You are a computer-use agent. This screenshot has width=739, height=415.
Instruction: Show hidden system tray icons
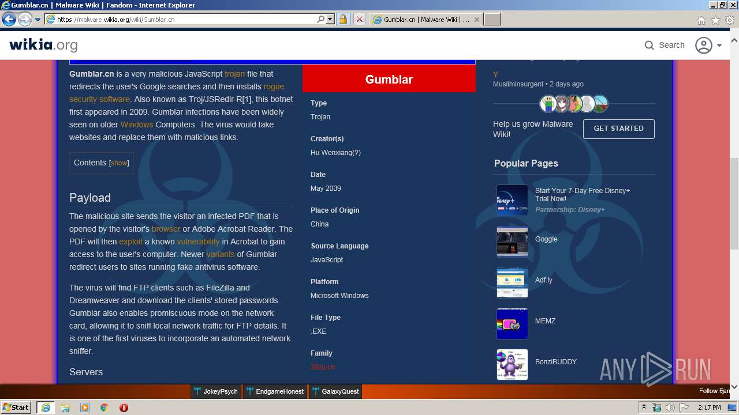(644, 408)
